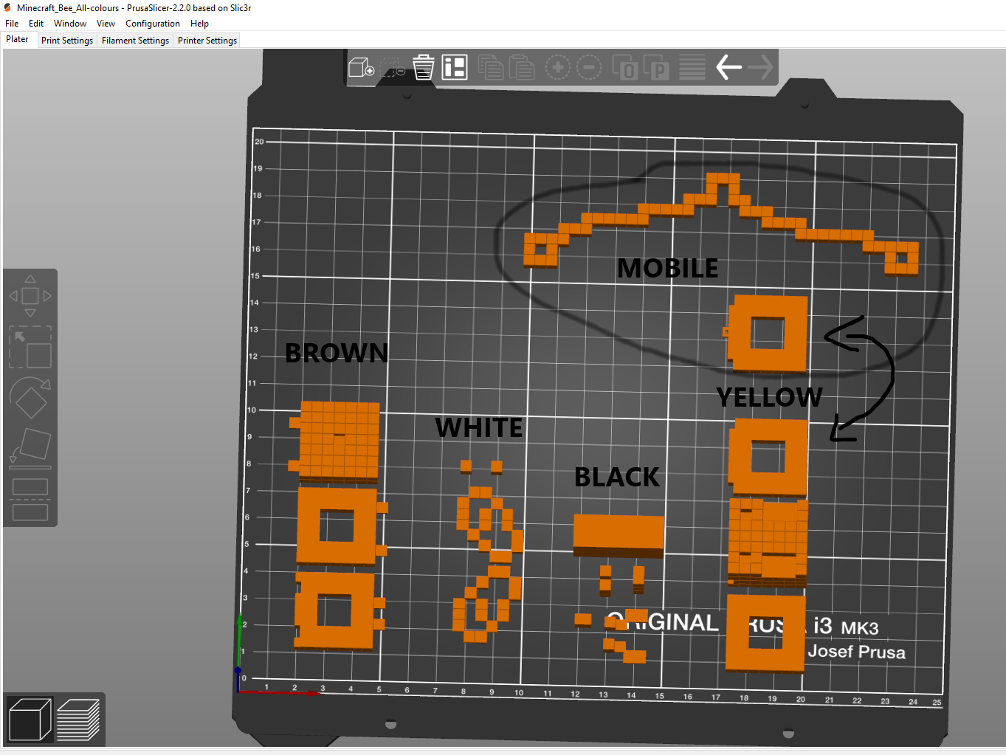
Task: Open the Printer Settings tab
Action: [207, 41]
